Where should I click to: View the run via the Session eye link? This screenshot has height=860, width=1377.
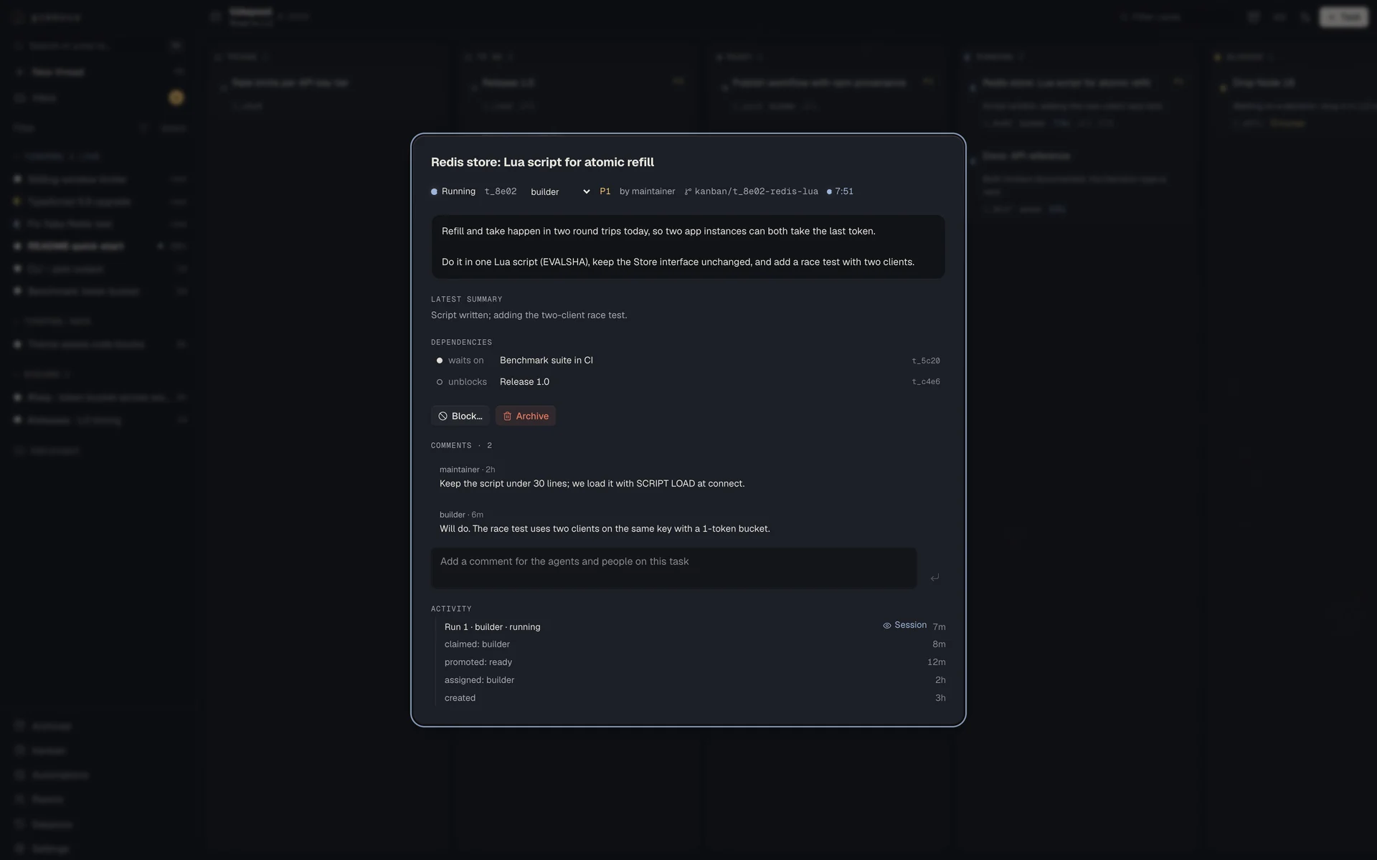click(x=904, y=625)
